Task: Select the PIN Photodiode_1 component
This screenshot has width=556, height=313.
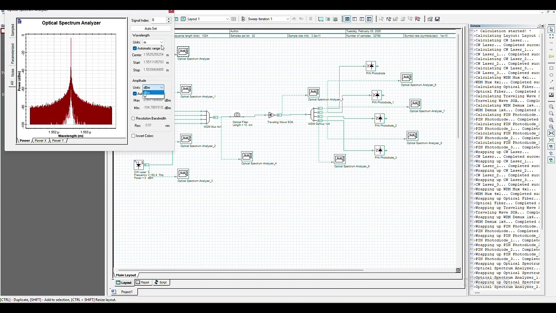Action: (377, 95)
